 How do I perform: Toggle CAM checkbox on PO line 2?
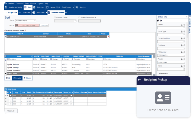(71, 95)
